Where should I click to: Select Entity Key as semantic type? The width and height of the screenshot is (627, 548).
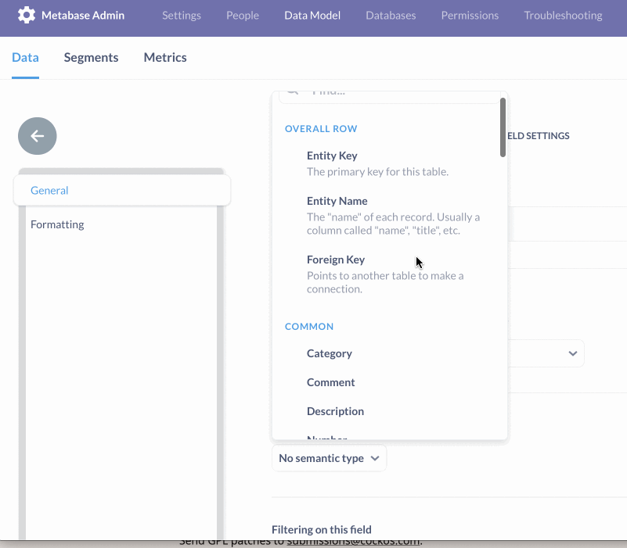(x=332, y=156)
